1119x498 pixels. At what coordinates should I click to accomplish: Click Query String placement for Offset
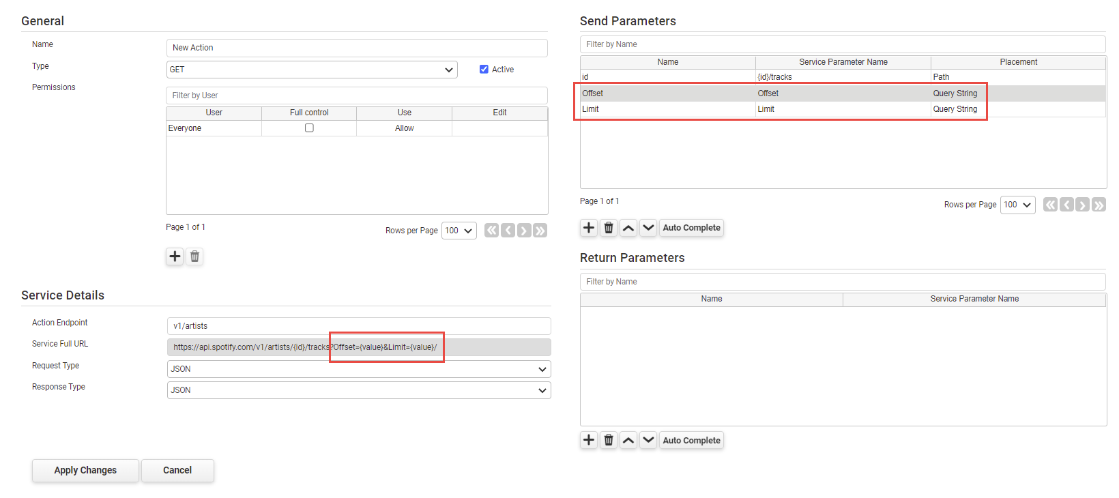[x=1019, y=93]
